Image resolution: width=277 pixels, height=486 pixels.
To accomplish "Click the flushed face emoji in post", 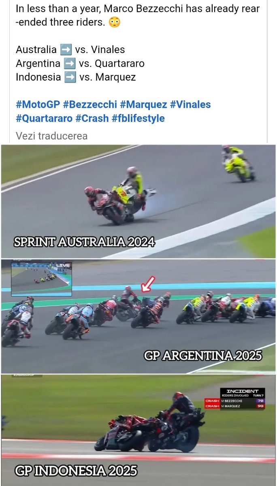I will click(x=115, y=22).
